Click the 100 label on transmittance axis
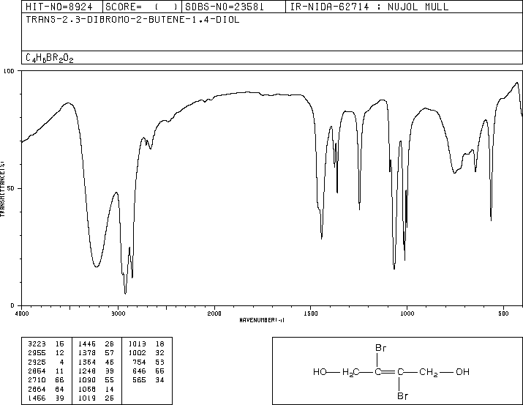Viewport: 523px width, 405px height. point(9,71)
